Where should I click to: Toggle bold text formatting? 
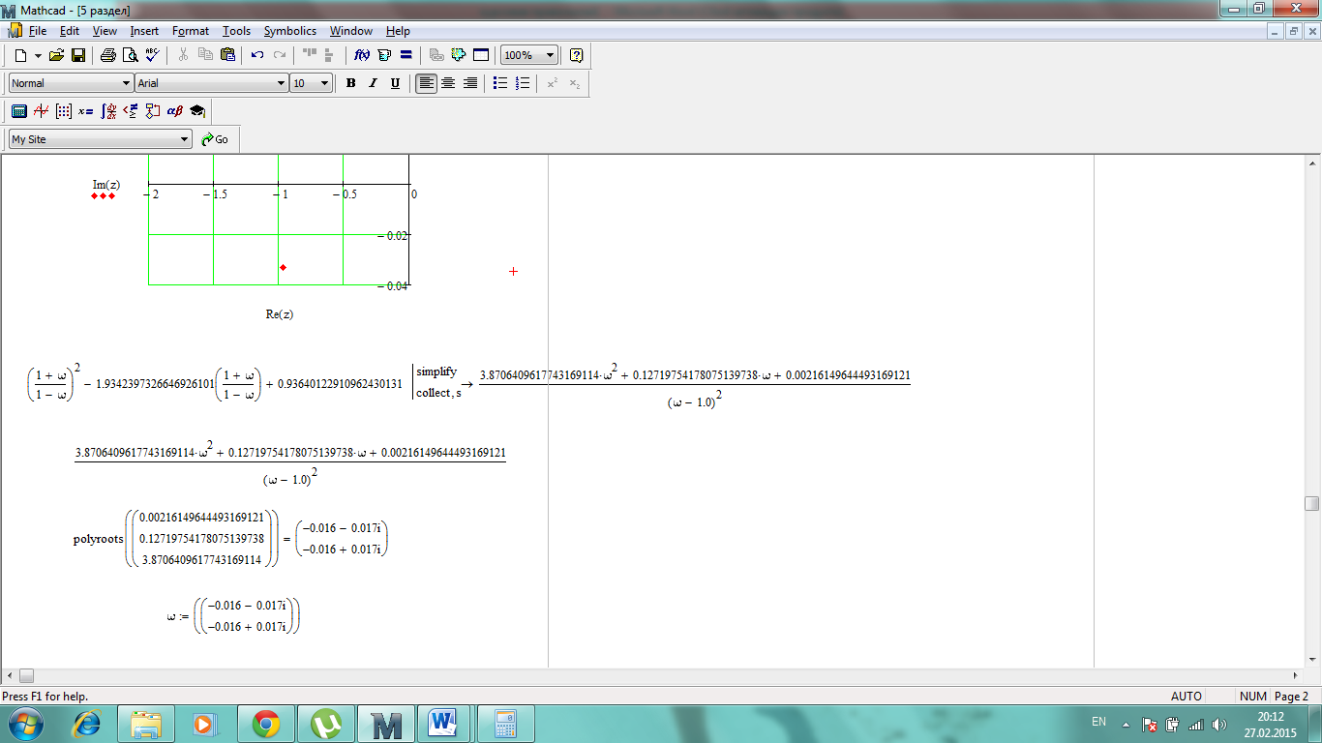click(x=351, y=83)
